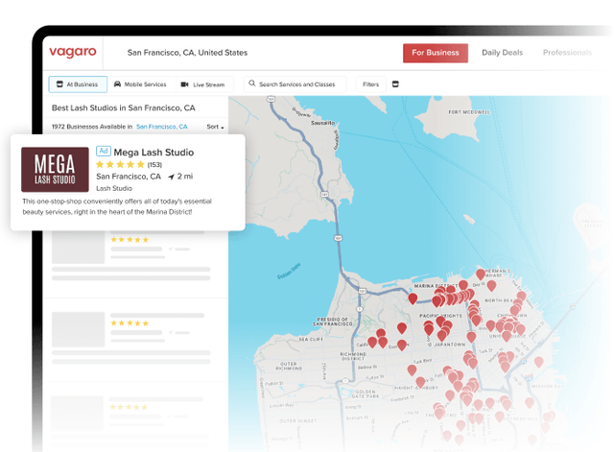Image resolution: width=614 pixels, height=452 pixels.
Task: Click the '1972 Businesses Available in' text
Action: click(92, 127)
